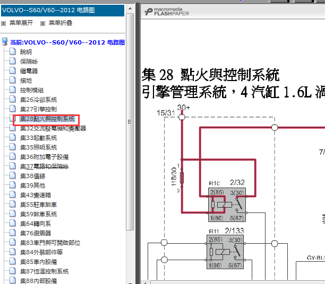Click the sidebar vertical scrollbar thumb

130,122
